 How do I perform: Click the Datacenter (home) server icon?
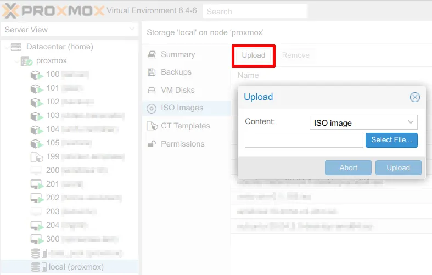coord(16,47)
